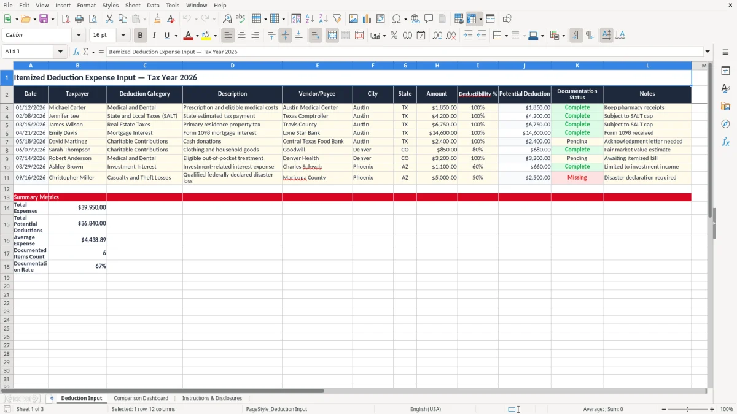This screenshot has width=737, height=414.
Task: Open the Freeze Rows and Columns dropdown
Action: coord(480,19)
